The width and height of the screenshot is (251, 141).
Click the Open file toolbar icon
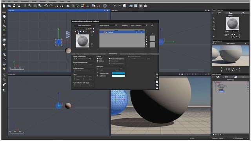(9, 6)
